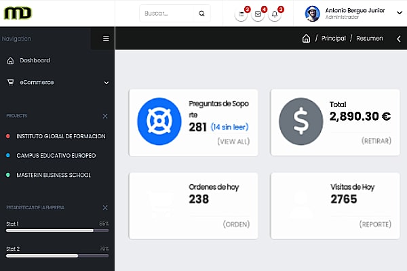
Task: Open the task list notifications icon
Action: (x=241, y=14)
